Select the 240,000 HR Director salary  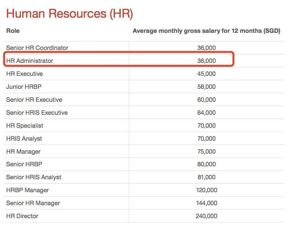(x=207, y=216)
